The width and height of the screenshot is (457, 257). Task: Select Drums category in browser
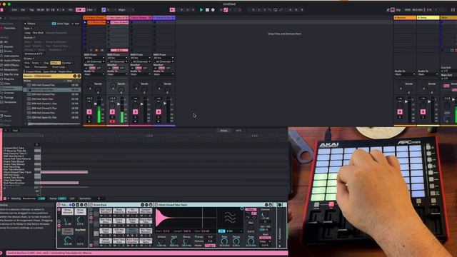tap(8, 51)
